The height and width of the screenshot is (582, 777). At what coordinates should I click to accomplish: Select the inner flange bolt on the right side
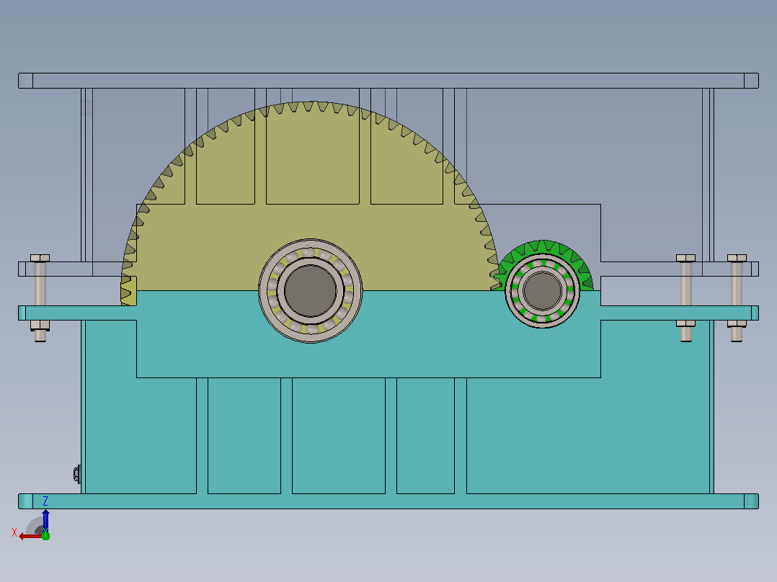coord(686,298)
